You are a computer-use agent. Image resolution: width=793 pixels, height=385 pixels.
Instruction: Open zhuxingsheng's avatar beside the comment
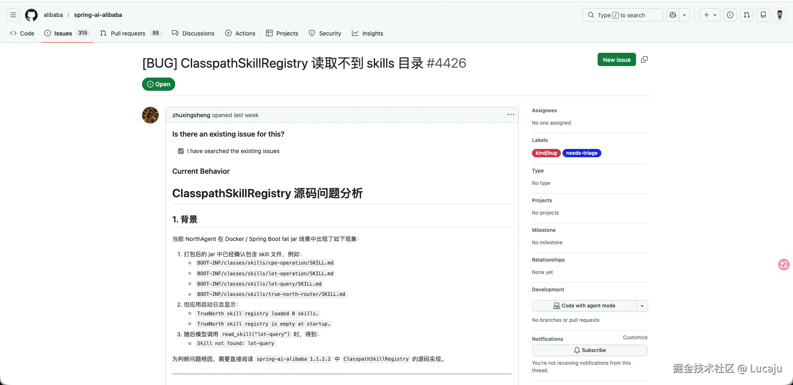(150, 115)
